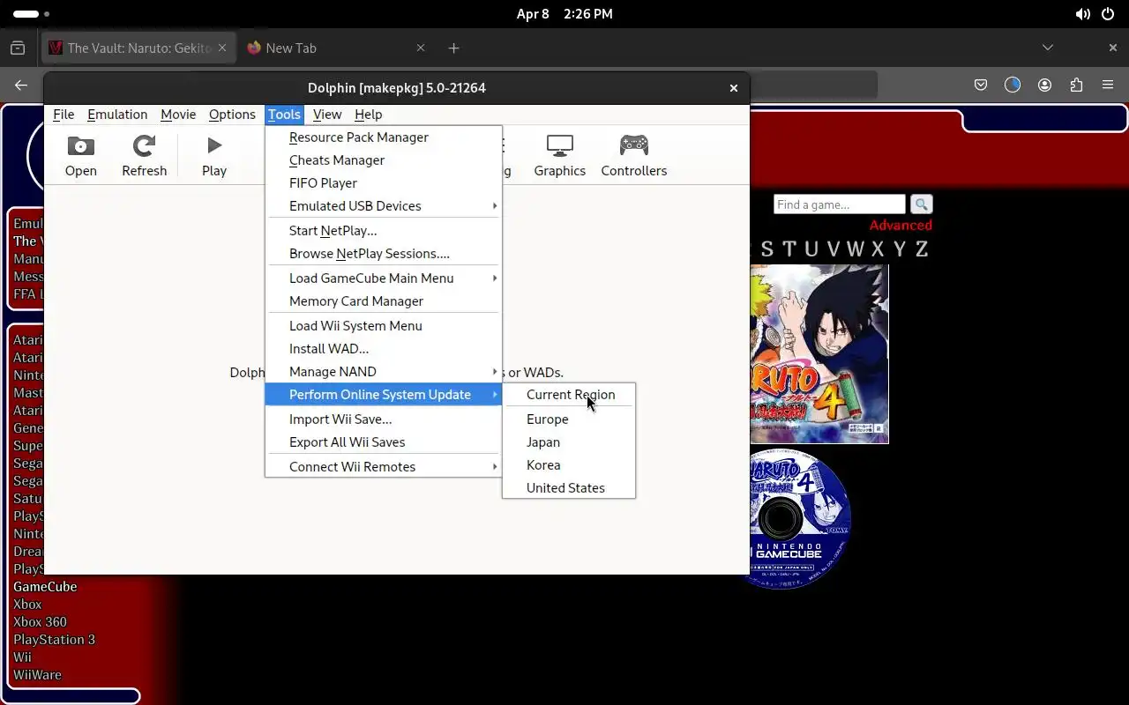Open Controllers settings from the toolbar
Viewport: 1129px width, 705px height.
(633, 156)
